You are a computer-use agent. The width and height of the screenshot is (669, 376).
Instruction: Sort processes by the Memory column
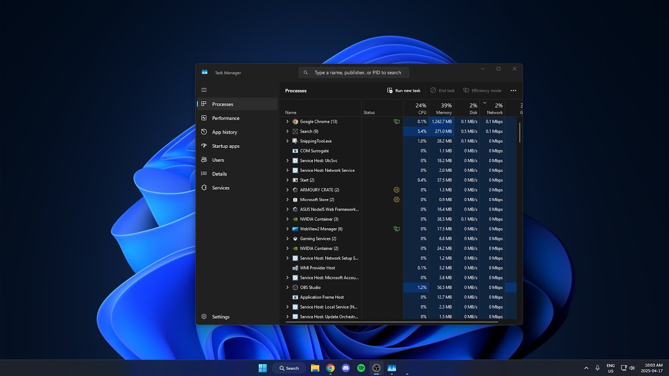tap(442, 109)
